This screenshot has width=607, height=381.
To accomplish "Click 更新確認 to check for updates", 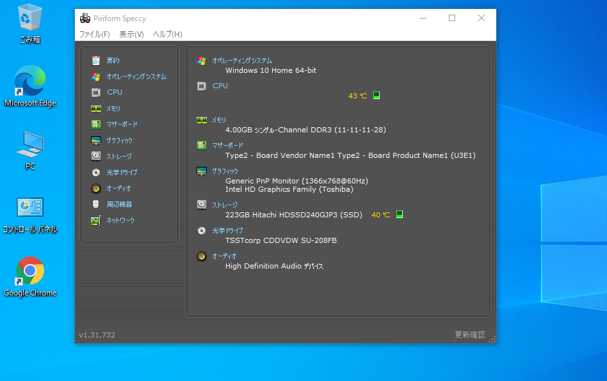I will click(x=469, y=334).
